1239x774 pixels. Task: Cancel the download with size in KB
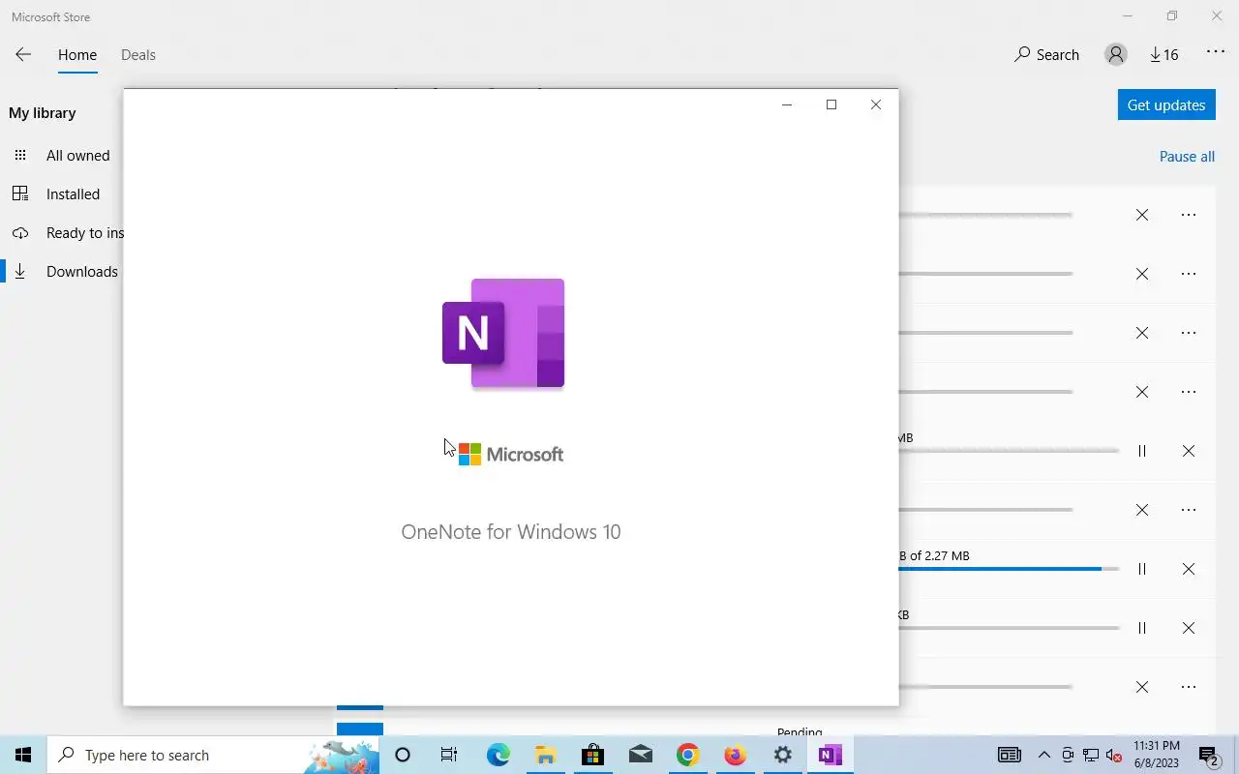[x=1189, y=628]
